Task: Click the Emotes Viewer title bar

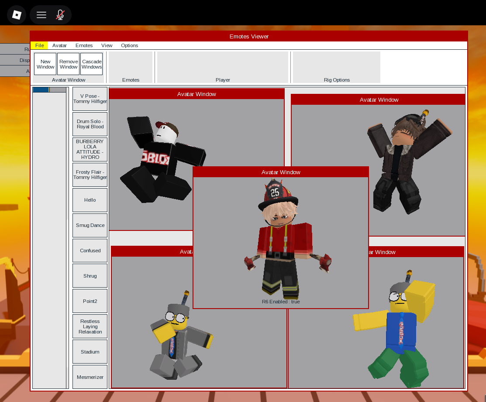Action: 249,36
